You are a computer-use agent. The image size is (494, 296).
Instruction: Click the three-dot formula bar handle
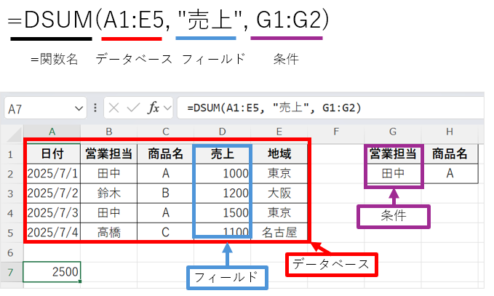tap(95, 108)
